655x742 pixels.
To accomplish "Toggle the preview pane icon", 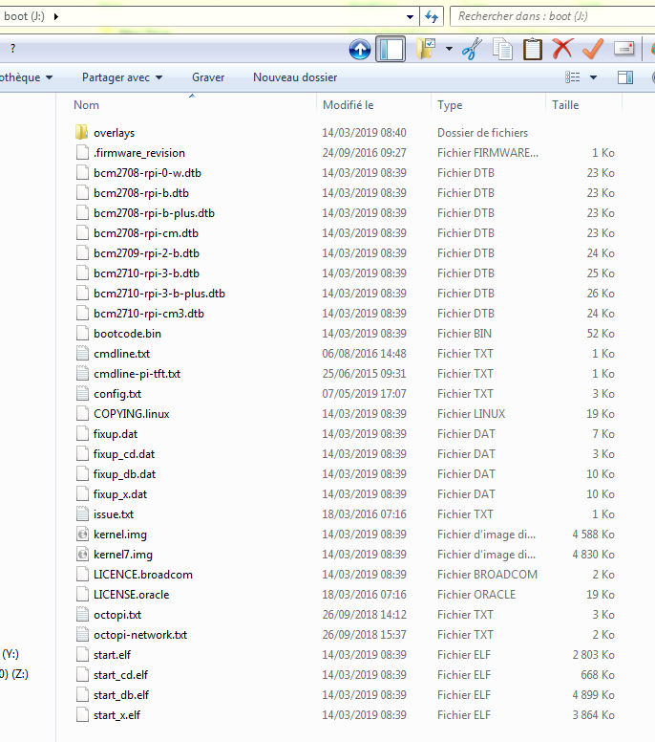I will coord(625,77).
